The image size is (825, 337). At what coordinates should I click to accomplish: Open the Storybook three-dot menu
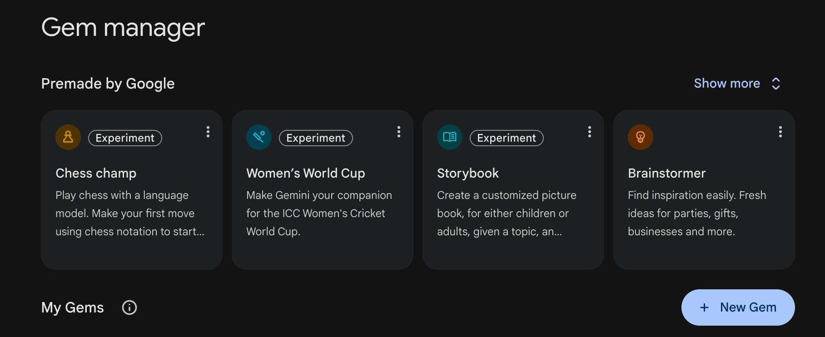click(590, 132)
